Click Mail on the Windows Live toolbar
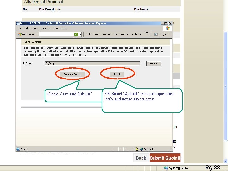 [x=115, y=35]
